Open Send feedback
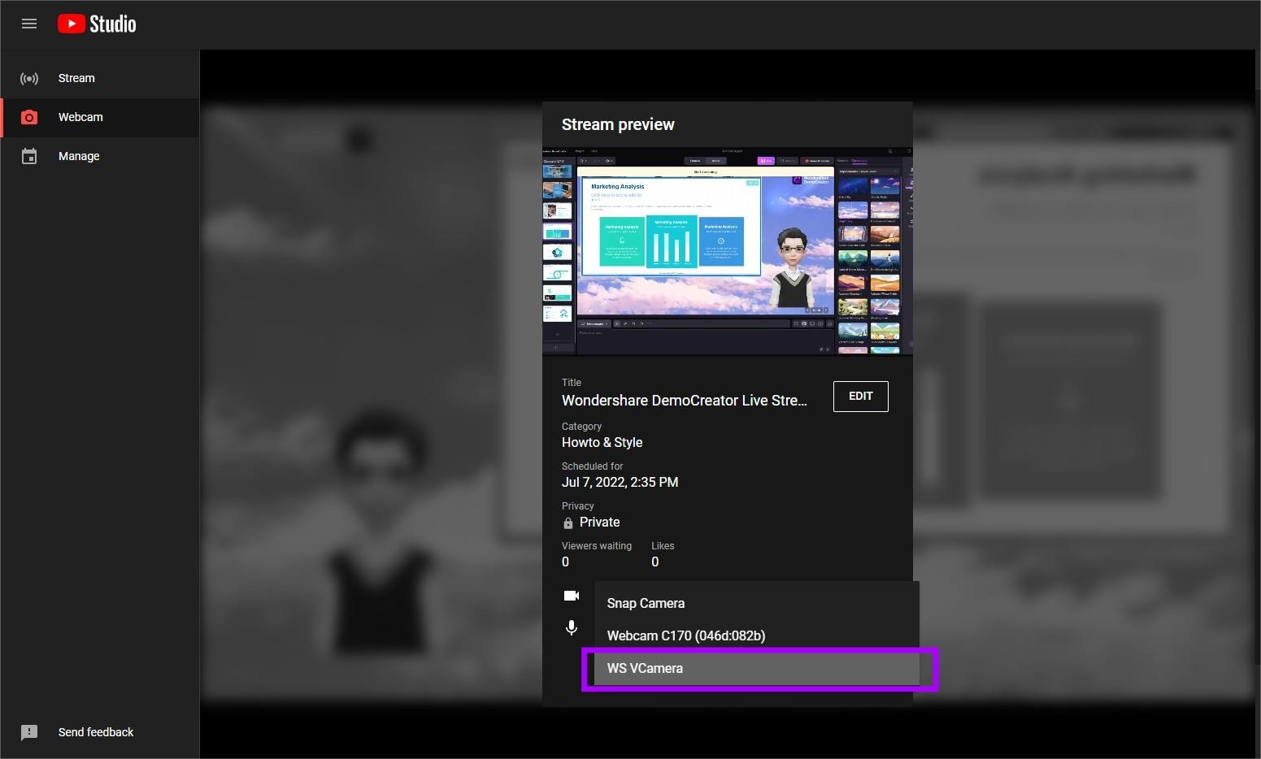The image size is (1261, 759). pyautogui.click(x=100, y=732)
